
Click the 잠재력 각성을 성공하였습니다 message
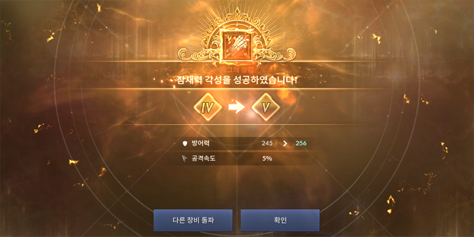tap(236, 81)
